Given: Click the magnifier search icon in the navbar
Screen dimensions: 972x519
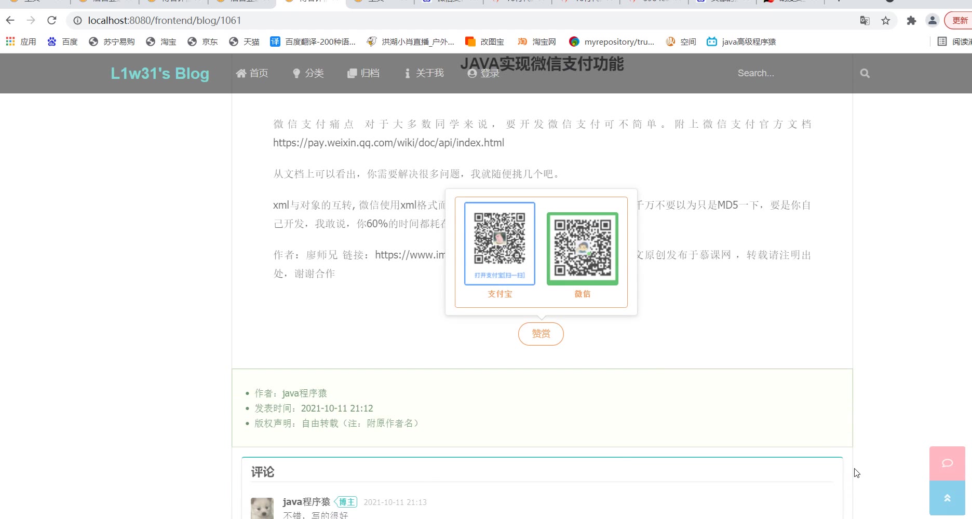Looking at the screenshot, I should click(865, 73).
